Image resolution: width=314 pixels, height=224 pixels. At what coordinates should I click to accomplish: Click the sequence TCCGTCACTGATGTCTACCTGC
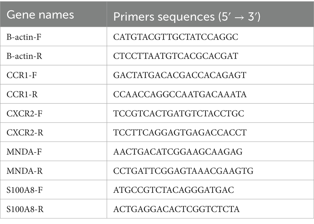[x=179, y=113]
